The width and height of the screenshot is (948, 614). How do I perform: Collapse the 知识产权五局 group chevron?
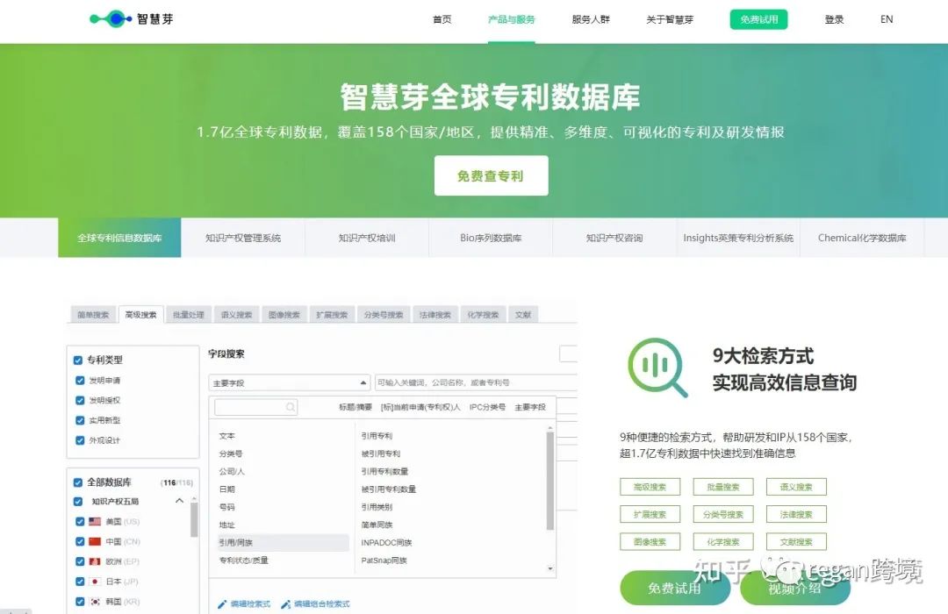(180, 500)
